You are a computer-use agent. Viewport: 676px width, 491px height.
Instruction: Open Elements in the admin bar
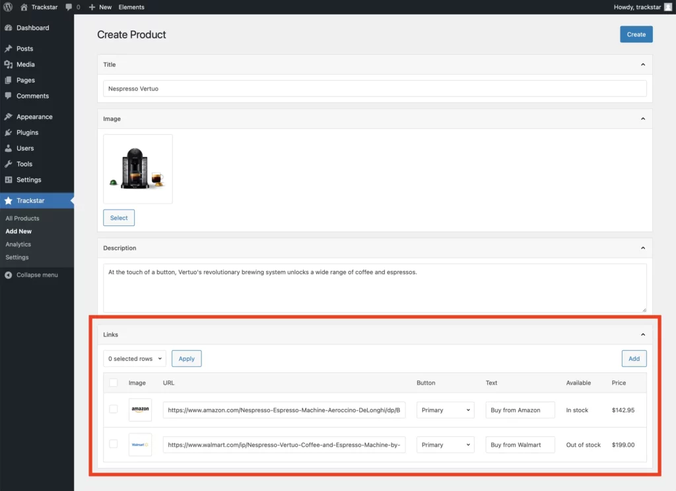pyautogui.click(x=131, y=7)
